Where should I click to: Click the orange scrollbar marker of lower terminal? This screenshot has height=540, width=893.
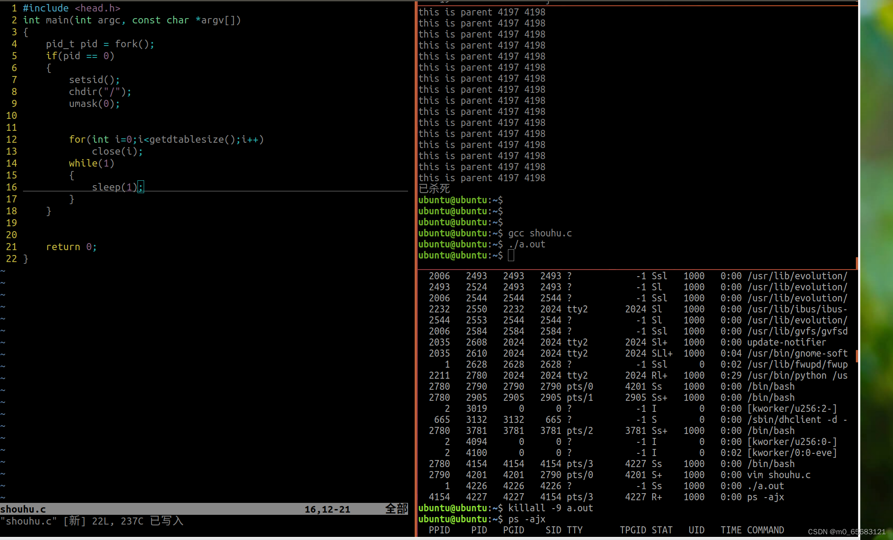pos(857,356)
